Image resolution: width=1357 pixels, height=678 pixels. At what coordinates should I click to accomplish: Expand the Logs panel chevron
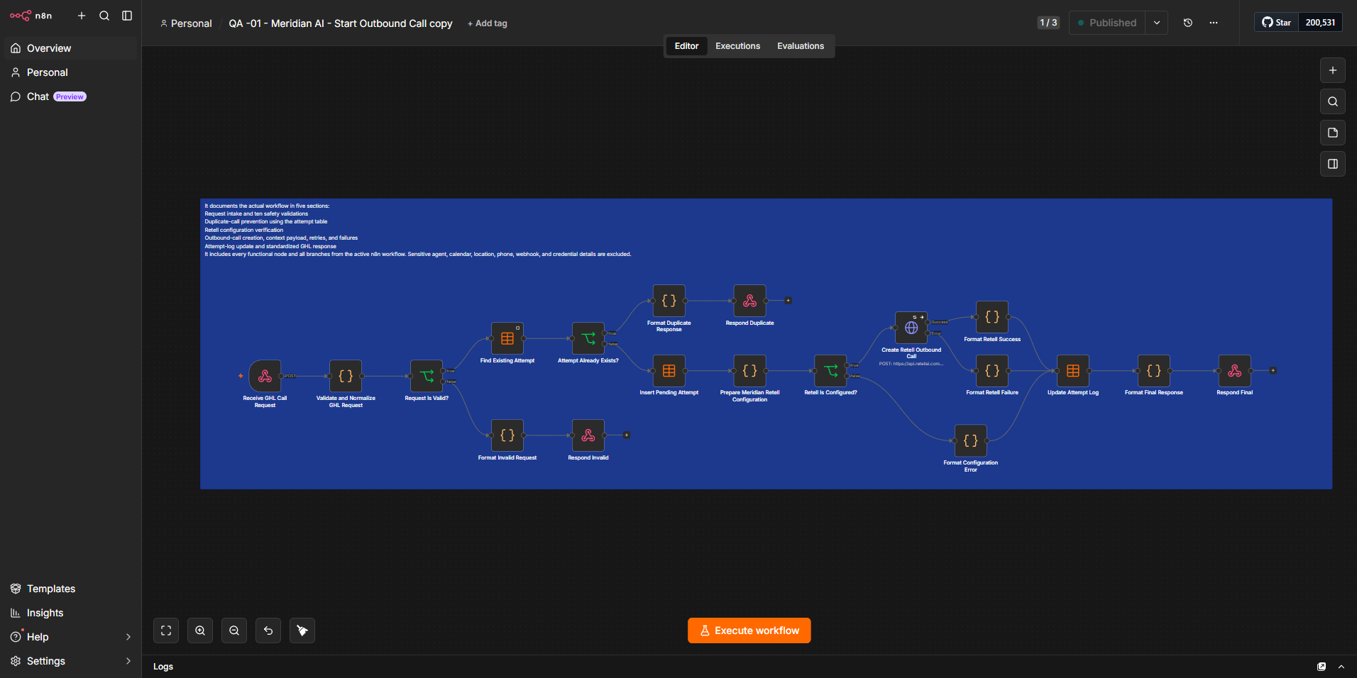pyautogui.click(x=1341, y=667)
